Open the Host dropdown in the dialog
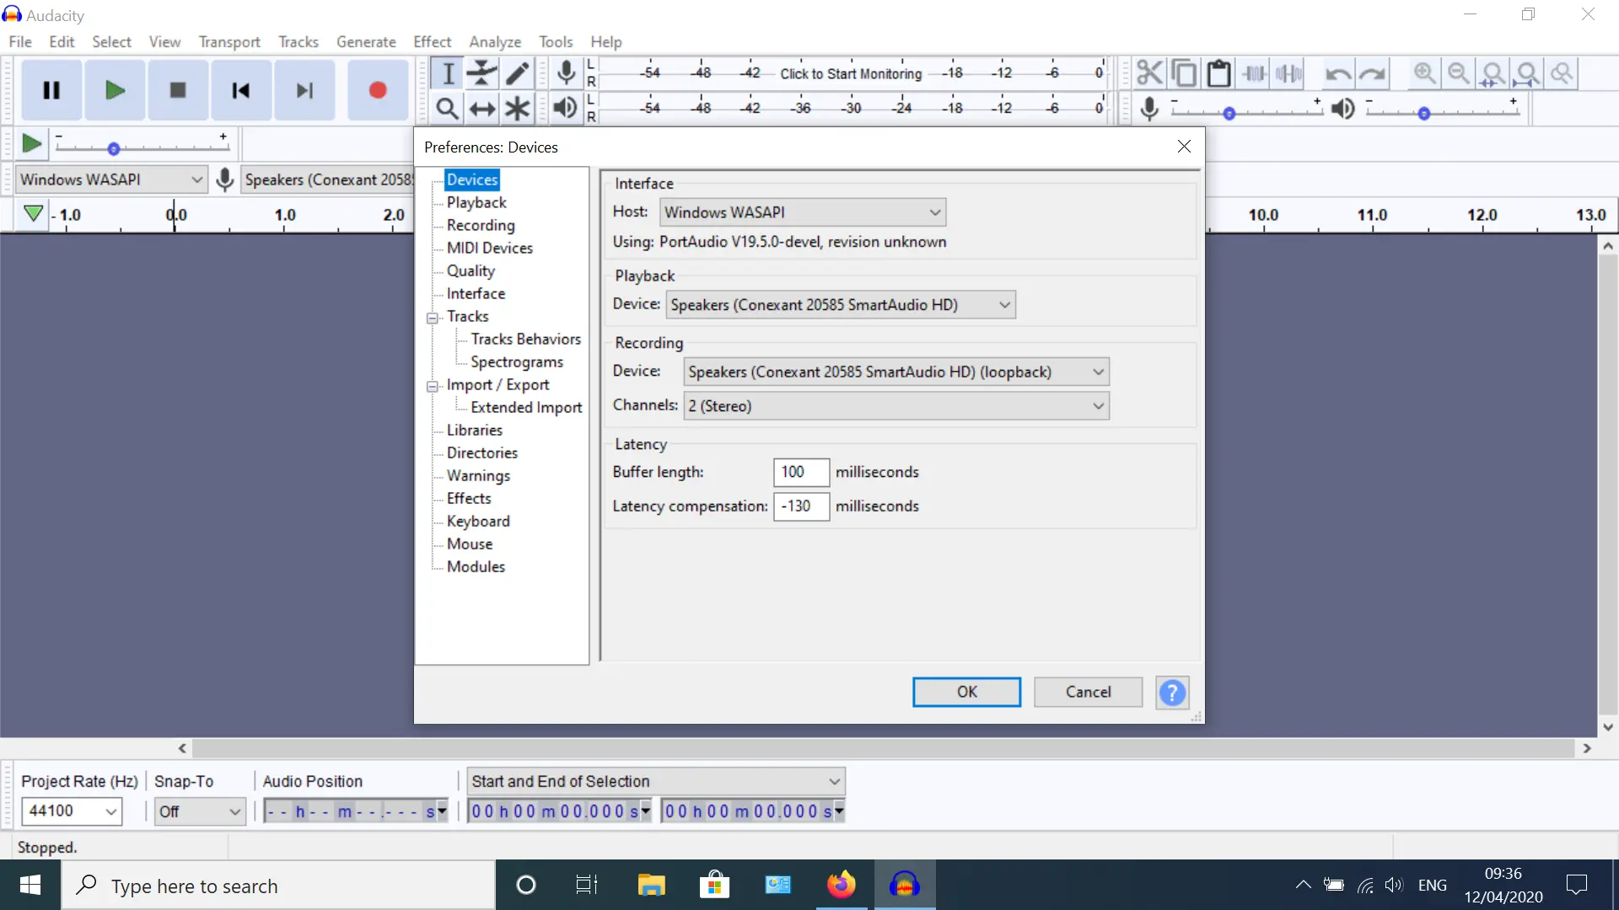 tap(802, 212)
